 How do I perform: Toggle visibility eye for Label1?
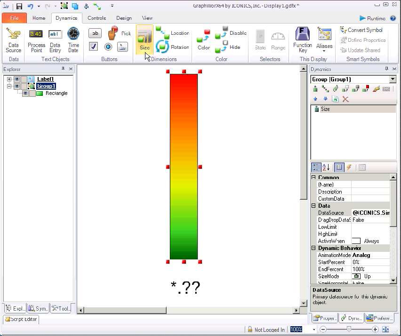[16, 79]
